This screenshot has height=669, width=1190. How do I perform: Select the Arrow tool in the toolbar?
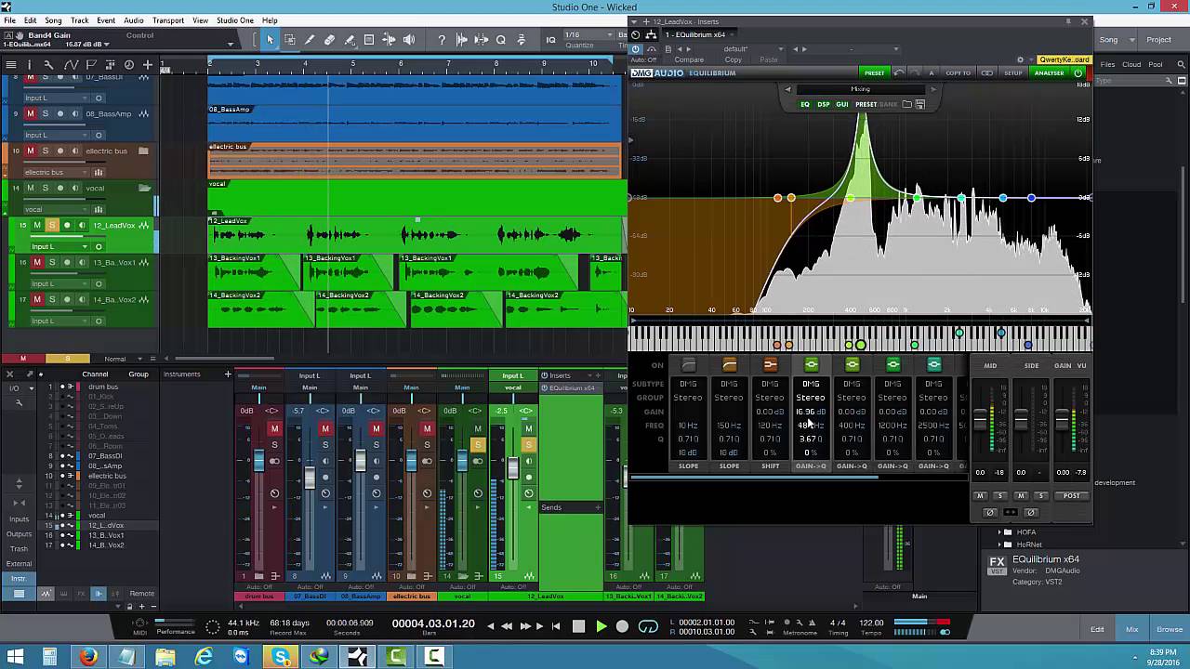(270, 40)
